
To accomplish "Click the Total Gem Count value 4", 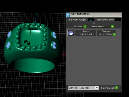I will coord(118,20).
